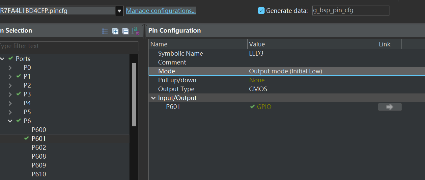
Task: Open the Manage configurations link
Action: point(161,11)
